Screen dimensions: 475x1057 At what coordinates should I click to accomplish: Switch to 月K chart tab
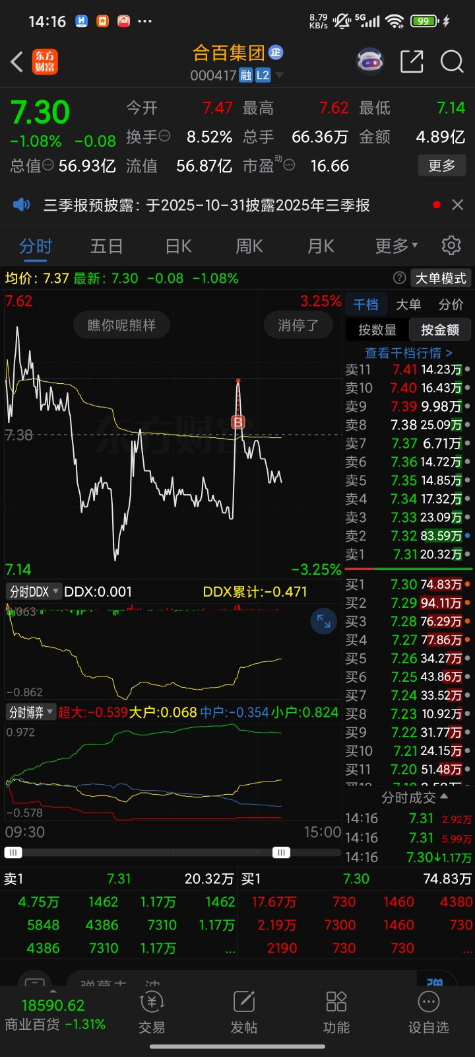pos(321,246)
